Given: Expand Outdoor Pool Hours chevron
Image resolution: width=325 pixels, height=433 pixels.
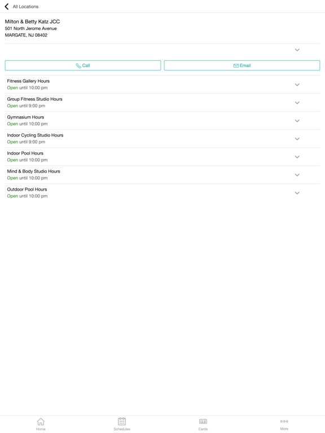Looking at the screenshot, I should 297,193.
